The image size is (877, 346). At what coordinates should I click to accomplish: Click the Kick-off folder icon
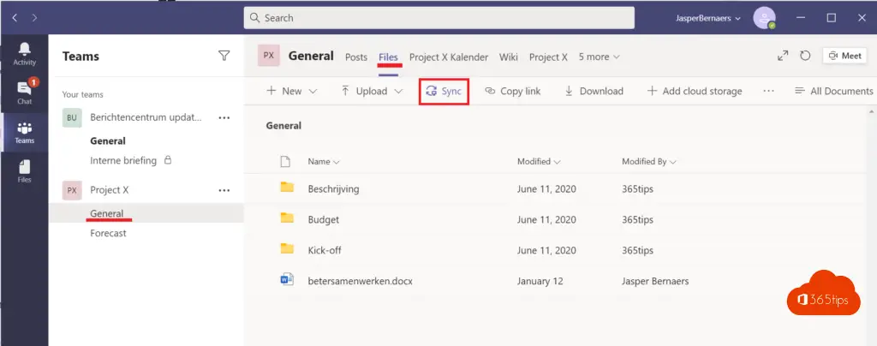(x=287, y=248)
